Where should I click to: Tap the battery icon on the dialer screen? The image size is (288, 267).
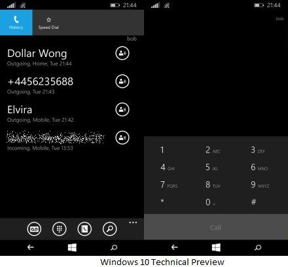259,5
